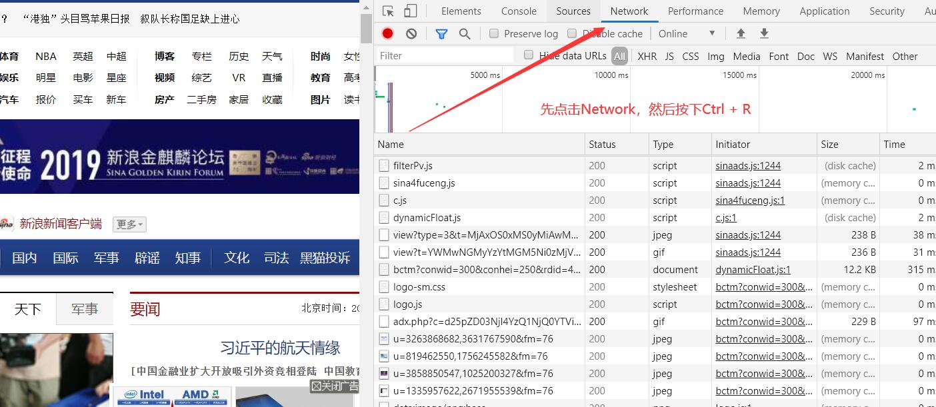This screenshot has width=936, height=407.
Task: Open the Performance tab
Action: pyautogui.click(x=695, y=11)
